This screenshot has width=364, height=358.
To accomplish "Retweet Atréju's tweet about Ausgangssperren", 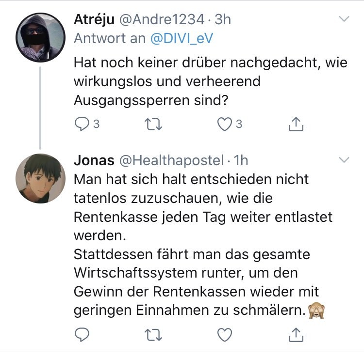I will click(154, 125).
